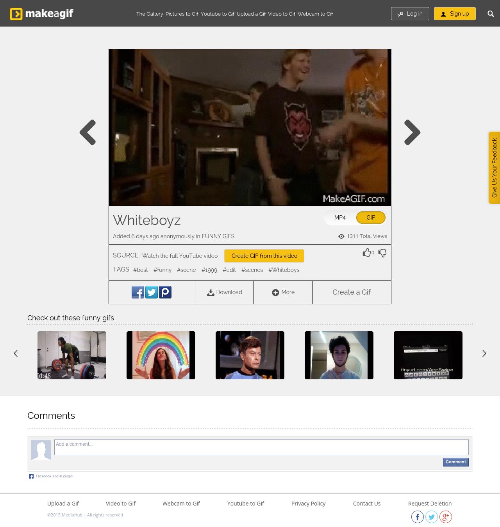
Task: Click the search magnifier icon
Action: pyautogui.click(x=491, y=14)
